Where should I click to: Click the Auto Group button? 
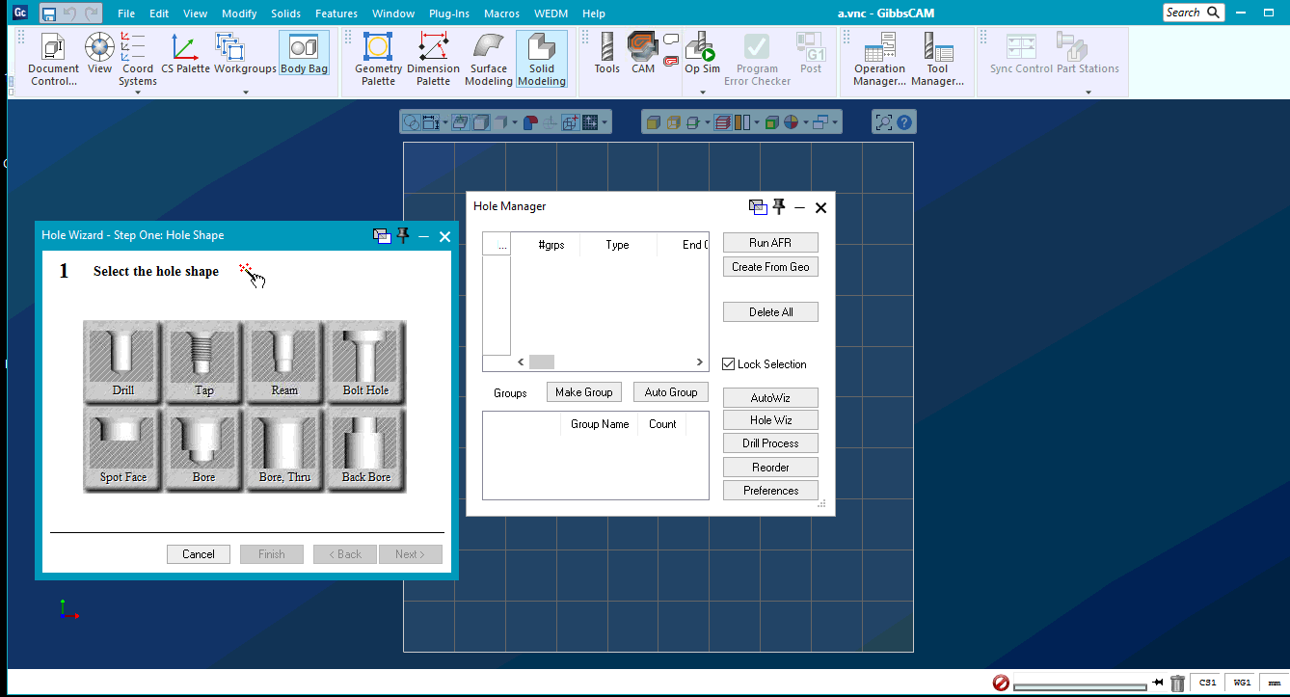pos(671,392)
